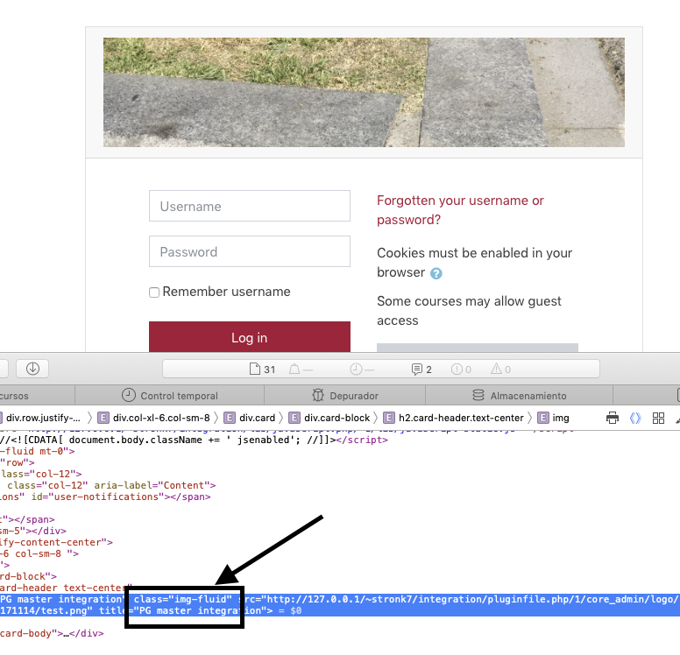Click the Username input field
The width and height of the screenshot is (680, 655).
point(250,206)
